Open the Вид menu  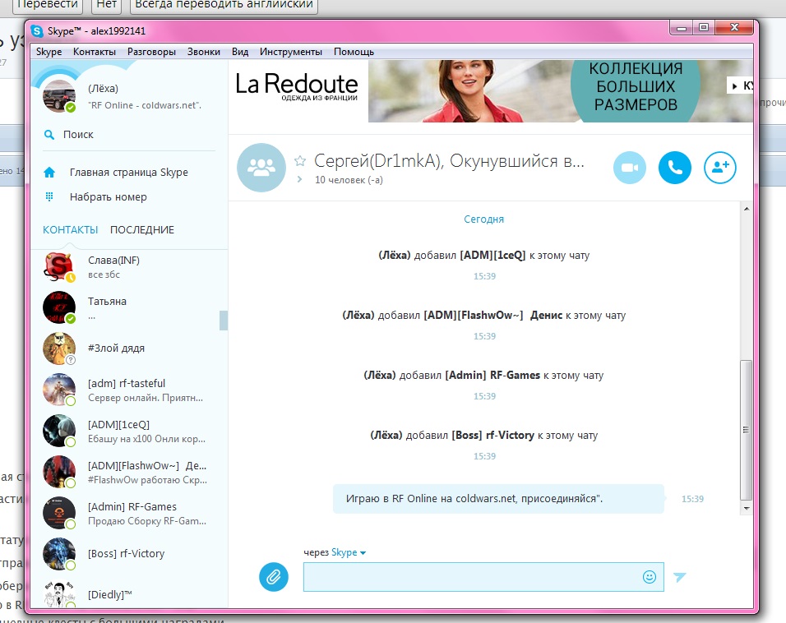(x=240, y=52)
